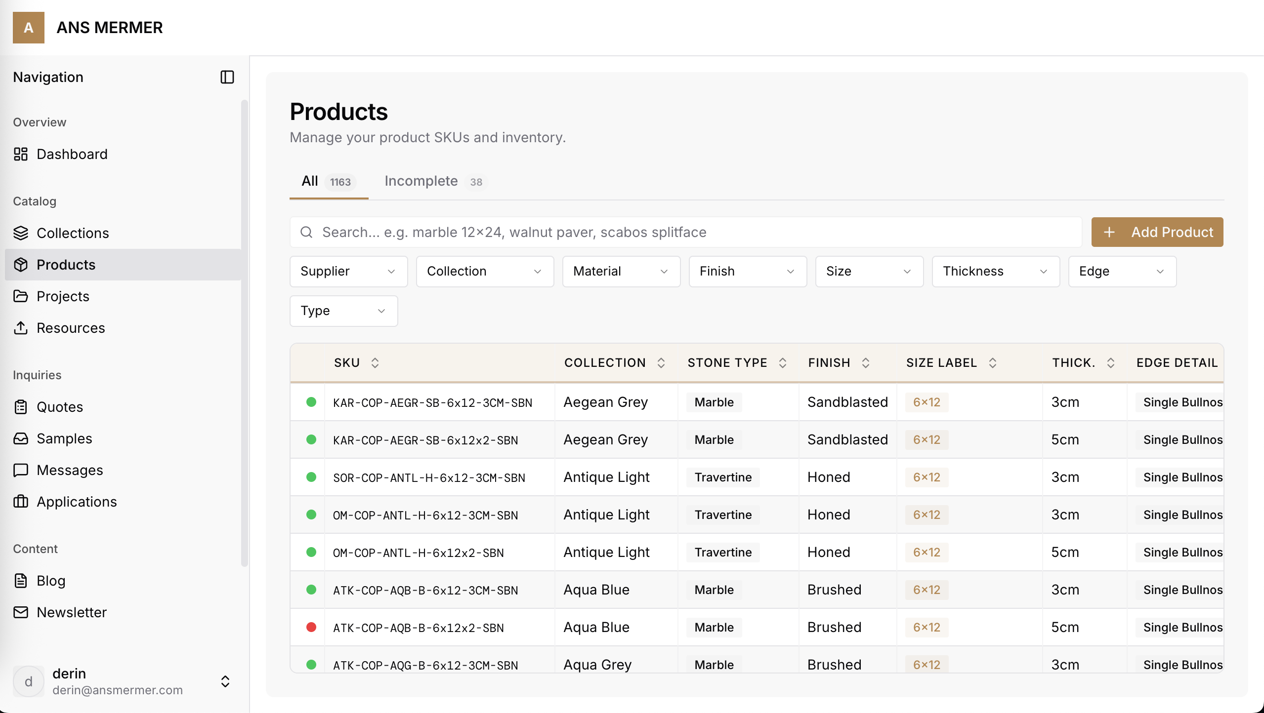Toggle SKU column sort arrows
1264x713 pixels.
click(375, 363)
